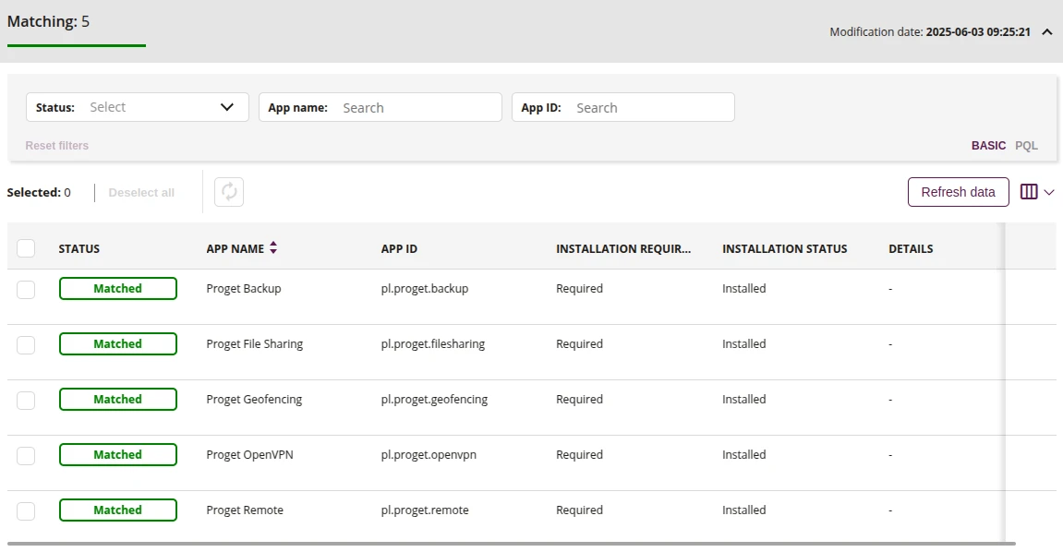Click app ID pl.proget.remote
Viewport: 1063px width, 552px height.
tap(425, 510)
